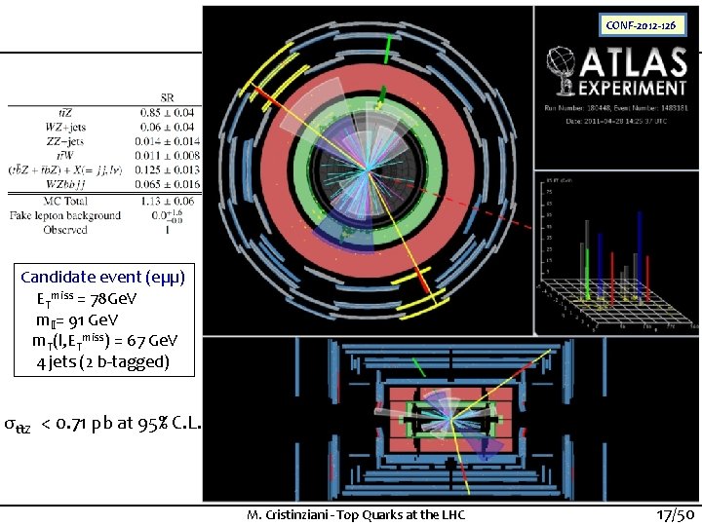
Task: Click the purple jet cone in the side view
Action: tap(483, 441)
